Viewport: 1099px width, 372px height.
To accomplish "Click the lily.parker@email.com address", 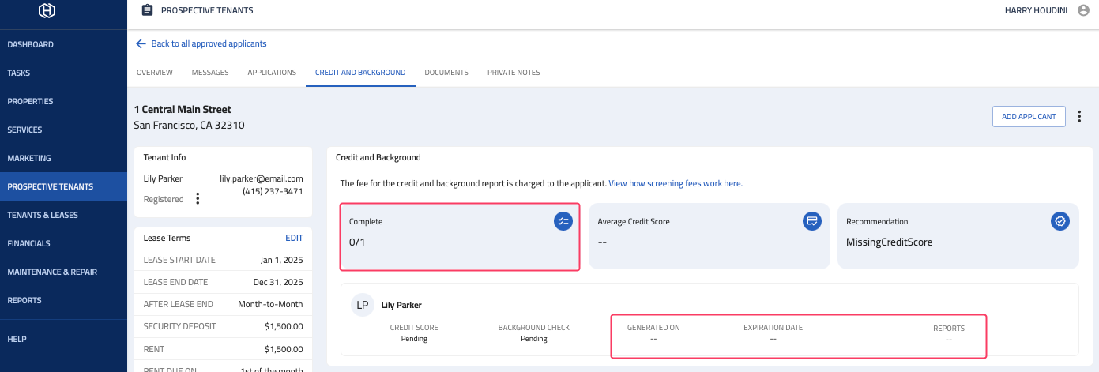I will click(262, 179).
